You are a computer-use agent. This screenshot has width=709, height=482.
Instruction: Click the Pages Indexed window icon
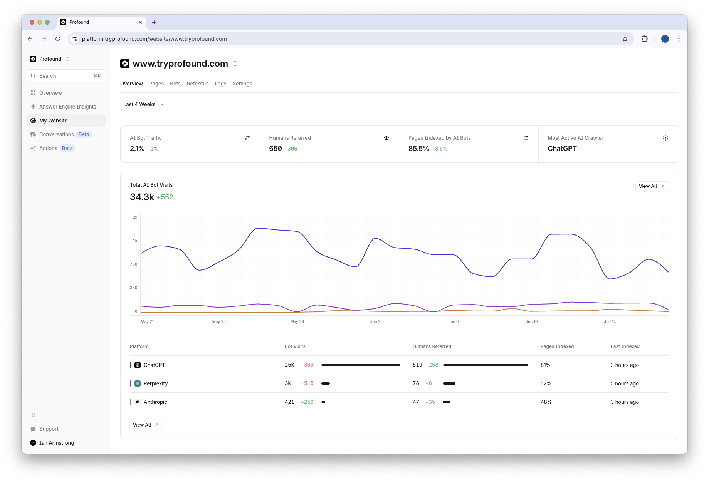pyautogui.click(x=526, y=138)
